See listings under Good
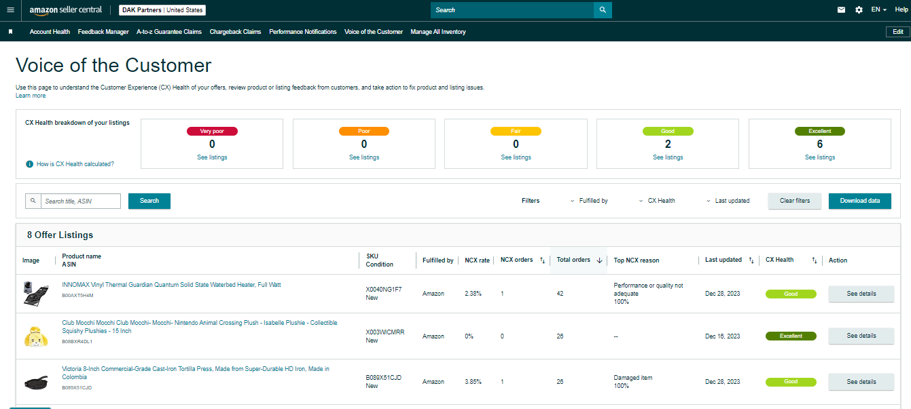 tap(668, 157)
